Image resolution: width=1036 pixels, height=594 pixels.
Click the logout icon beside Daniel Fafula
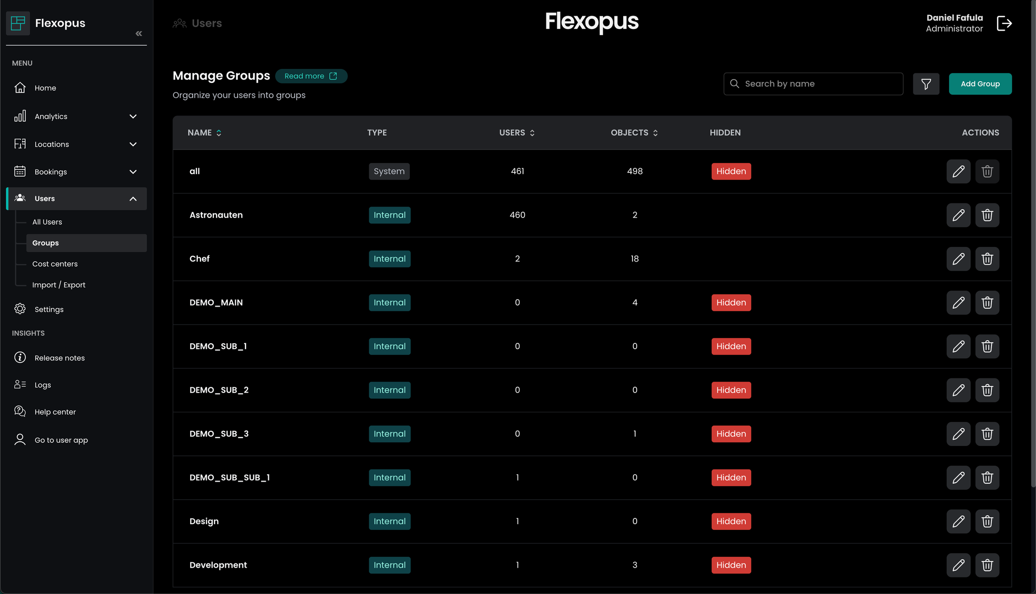click(x=1004, y=23)
